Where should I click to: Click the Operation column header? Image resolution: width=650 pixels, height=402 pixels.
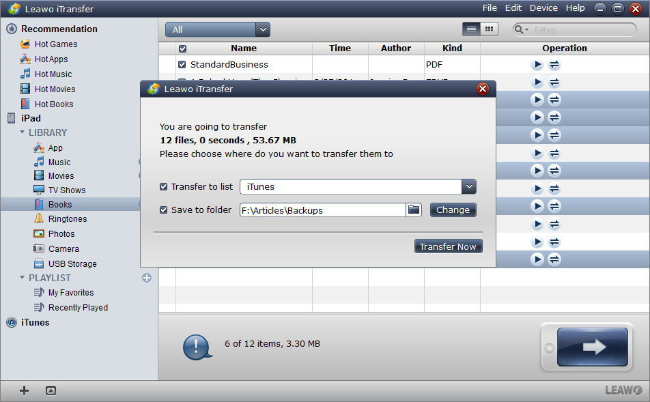coord(565,48)
